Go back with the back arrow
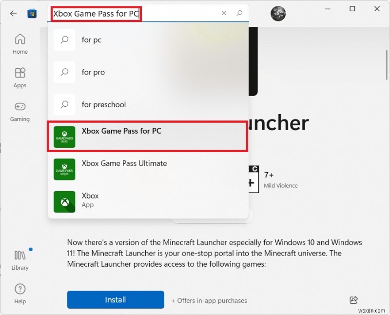The width and height of the screenshot is (390, 315). [x=13, y=13]
